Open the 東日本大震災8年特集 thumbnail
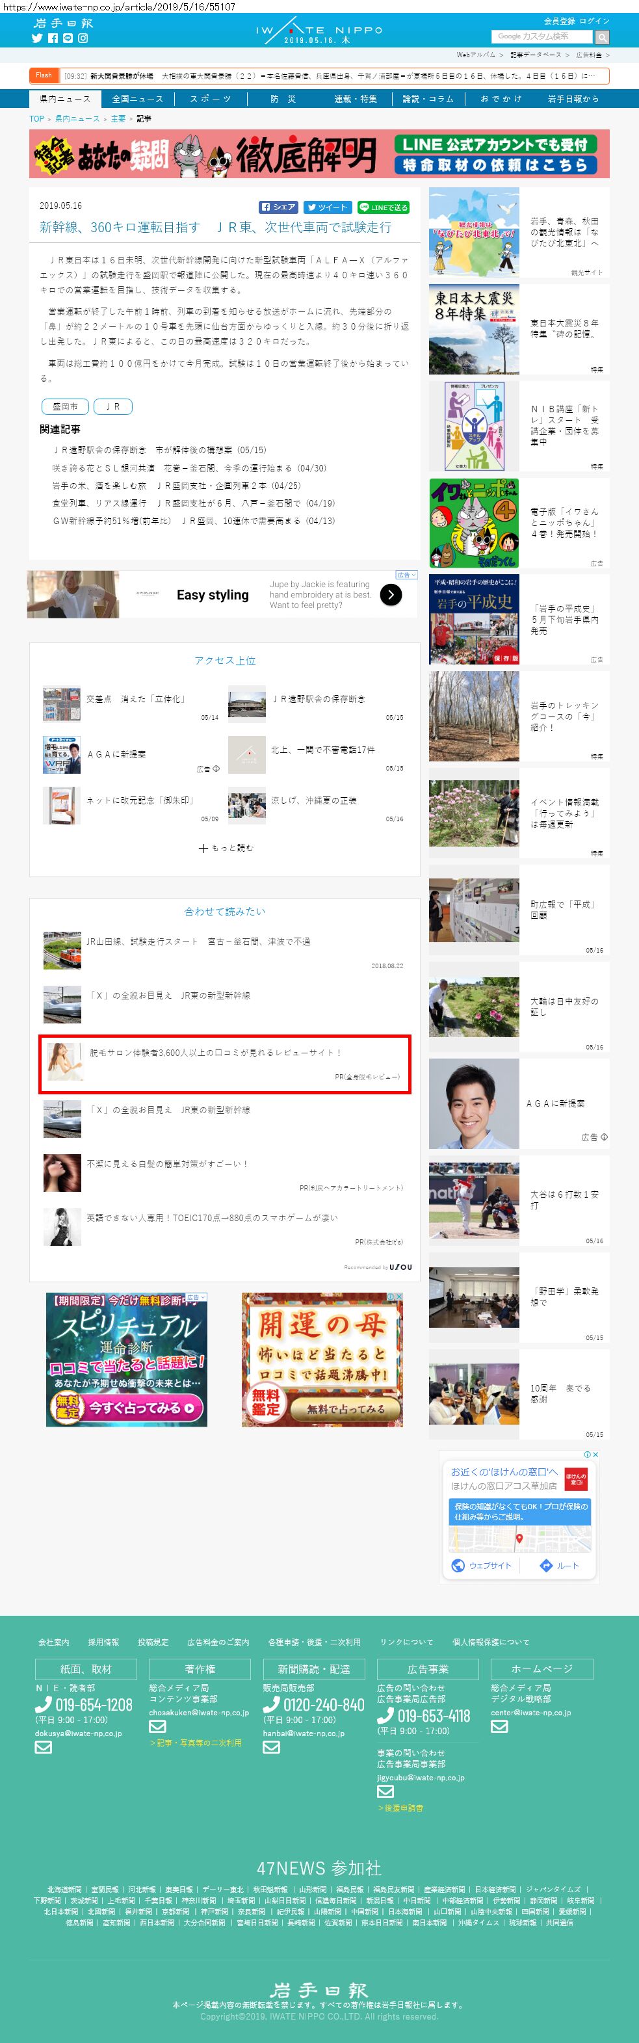 click(x=474, y=329)
